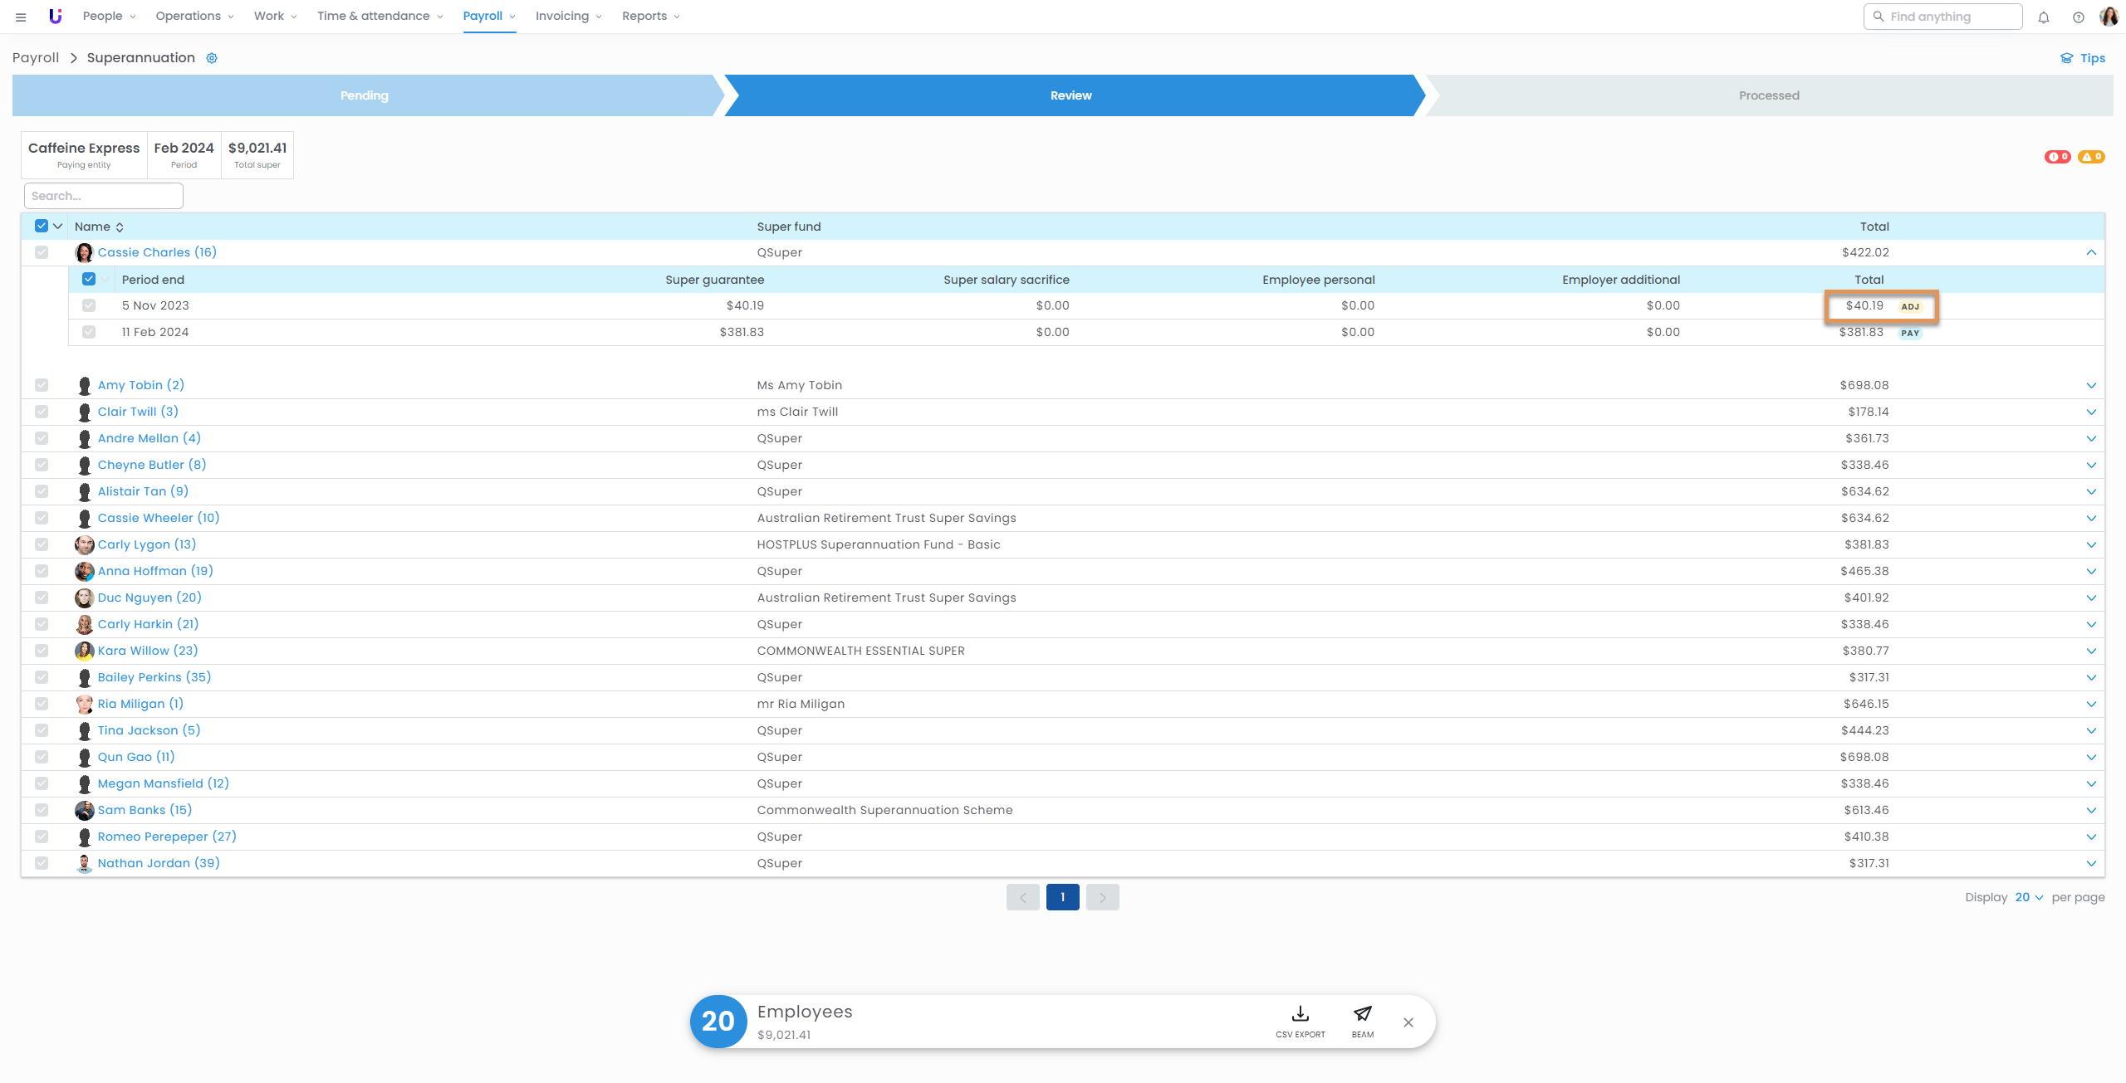
Task: Click the Tips link
Action: tap(2083, 58)
